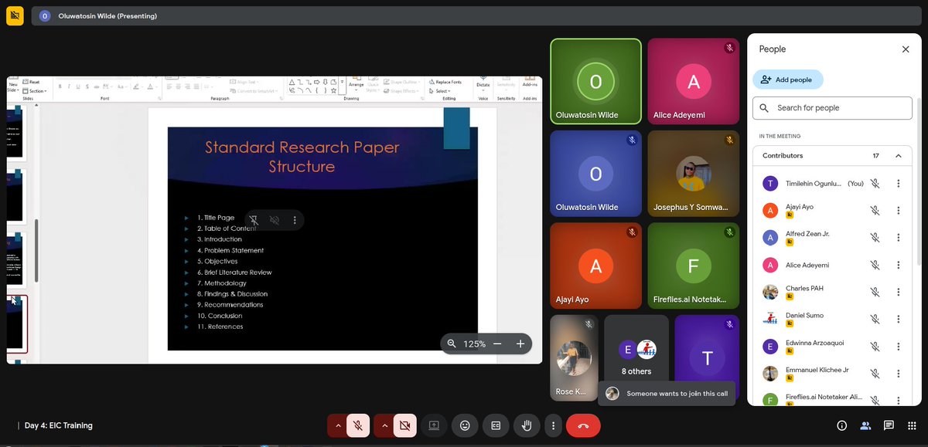Open audio settings chevron beside mic

[x=339, y=425]
